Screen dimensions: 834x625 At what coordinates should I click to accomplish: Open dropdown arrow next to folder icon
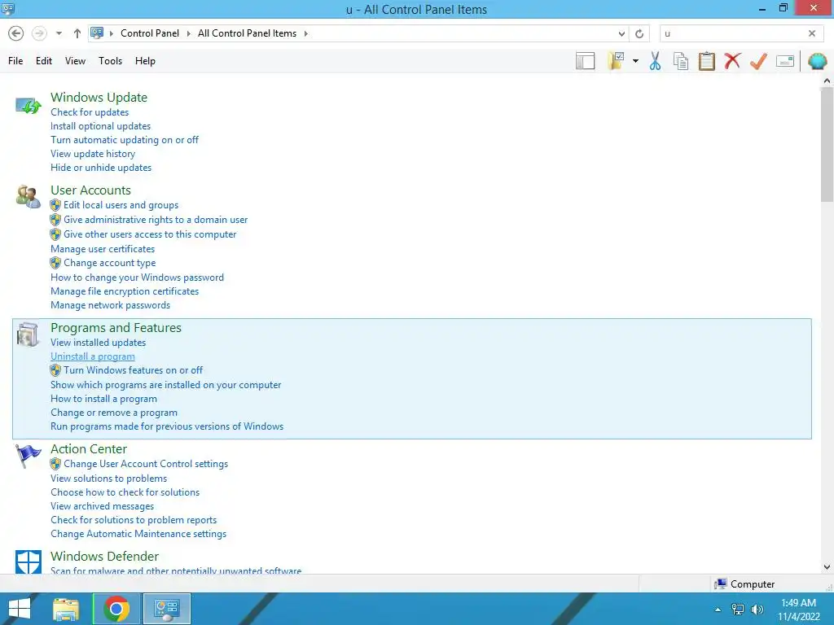click(x=635, y=61)
